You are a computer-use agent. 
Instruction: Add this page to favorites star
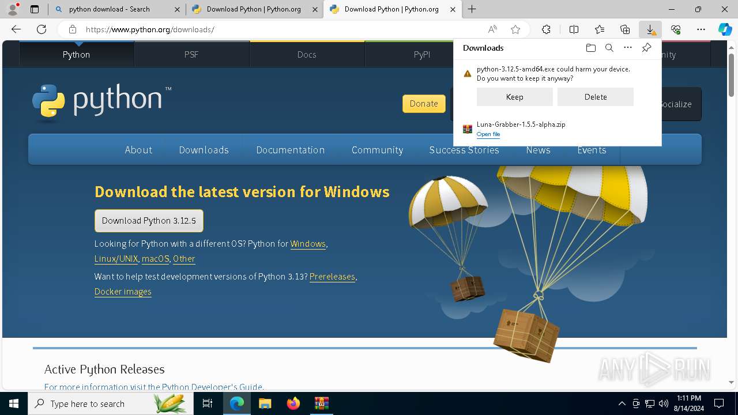coord(515,29)
